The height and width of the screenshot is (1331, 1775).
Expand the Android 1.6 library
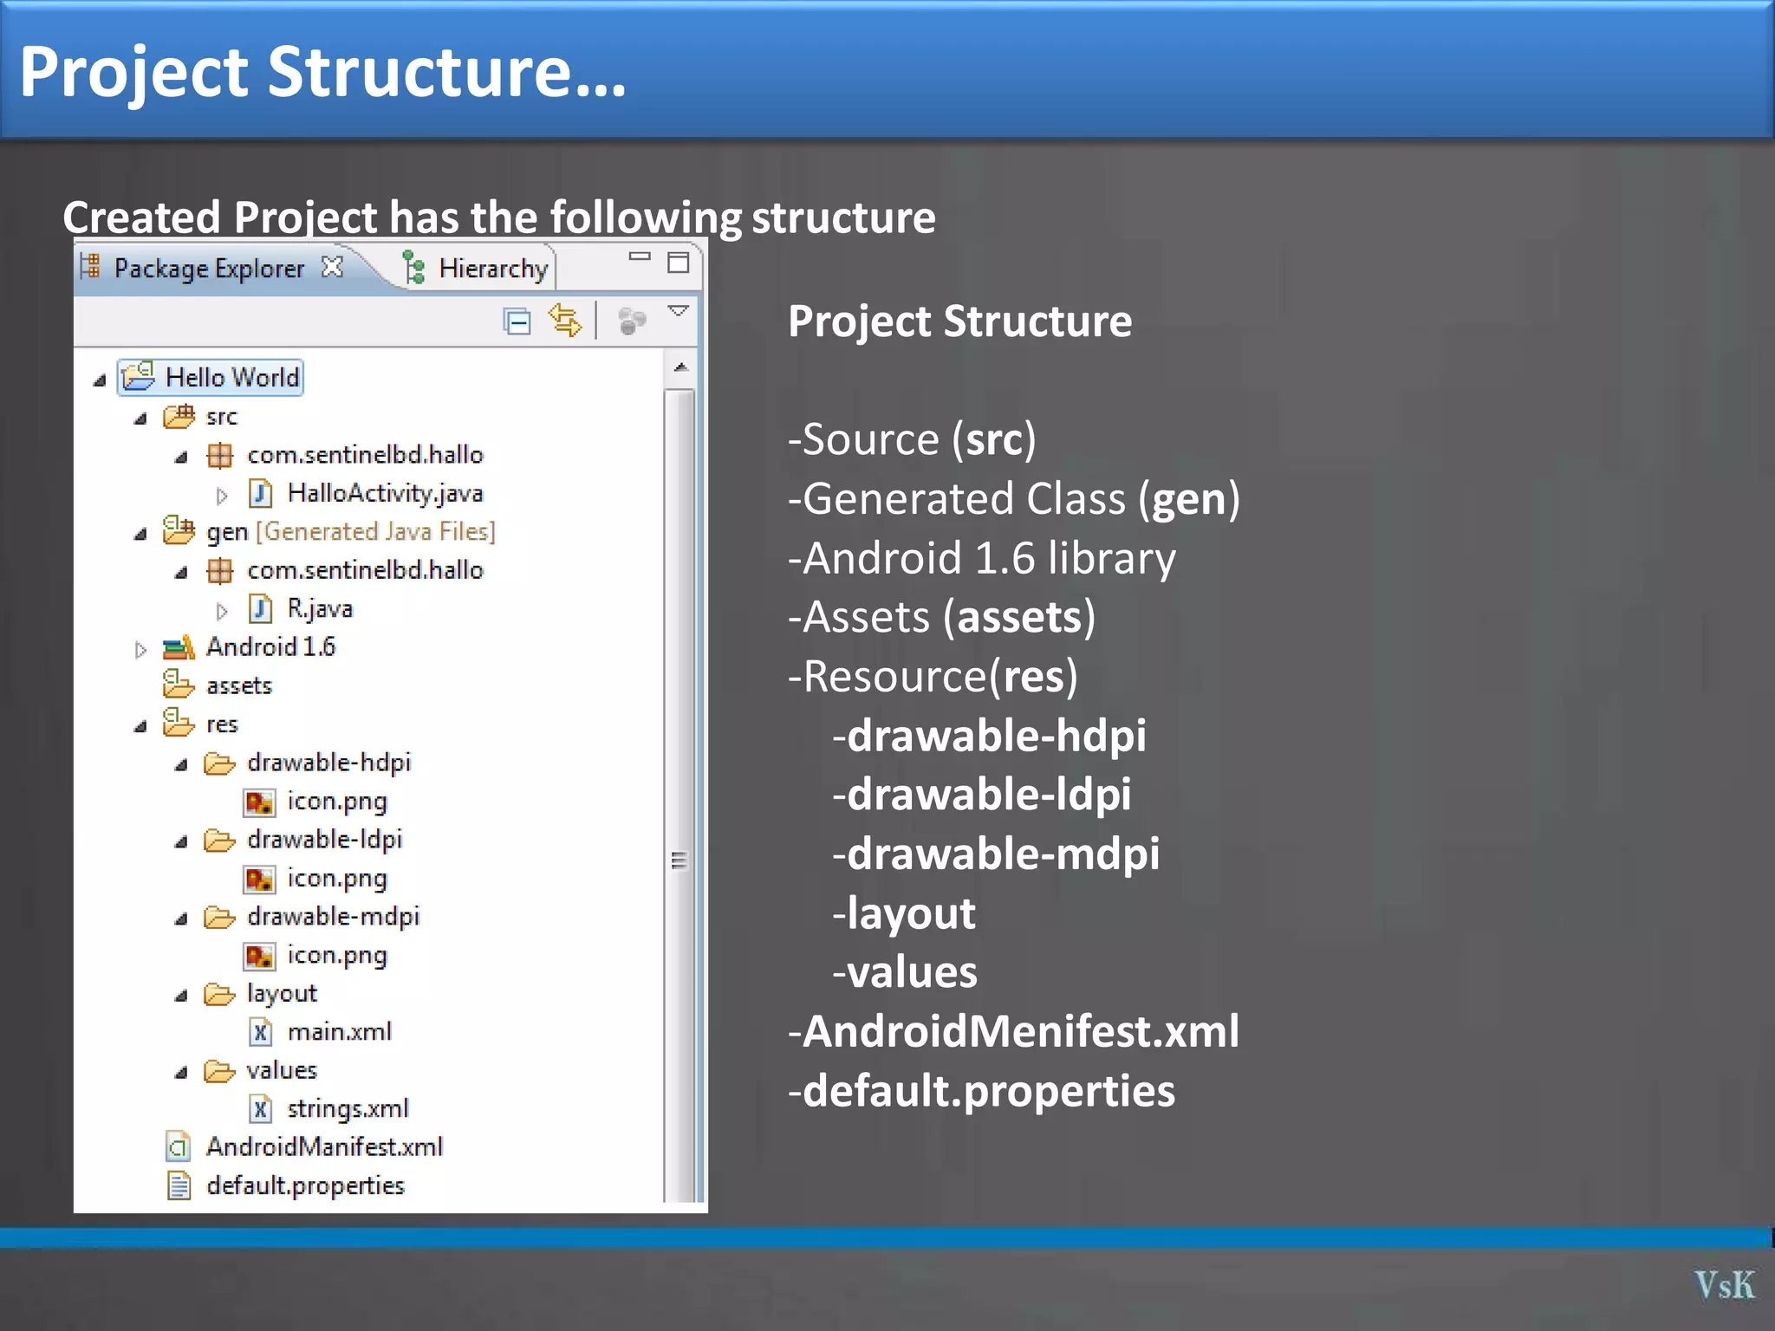click(140, 649)
